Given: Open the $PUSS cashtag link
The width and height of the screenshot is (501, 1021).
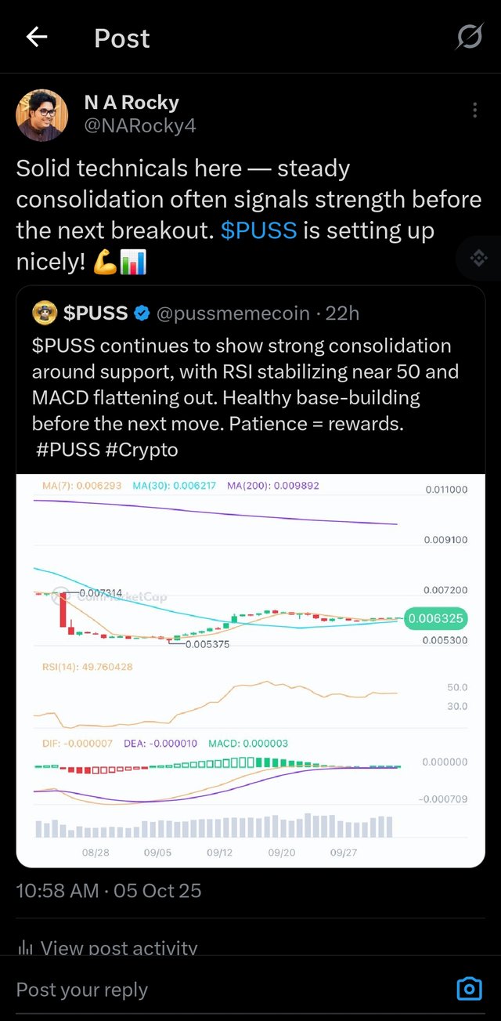Looking at the screenshot, I should 258,231.
